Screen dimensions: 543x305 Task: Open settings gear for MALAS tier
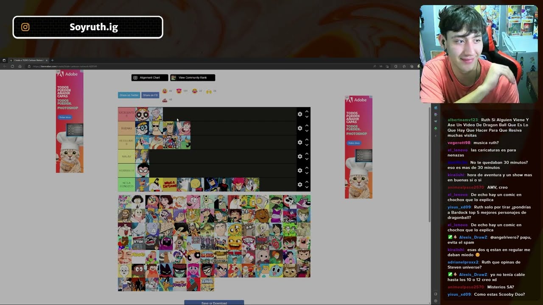(x=300, y=156)
